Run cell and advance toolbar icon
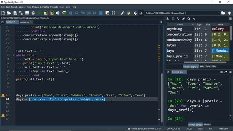This screenshot has width=233, height=131. coord(52,13)
